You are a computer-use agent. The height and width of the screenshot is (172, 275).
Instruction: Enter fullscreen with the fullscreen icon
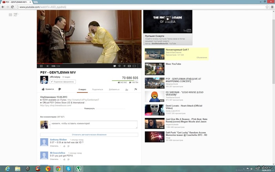[139, 66]
